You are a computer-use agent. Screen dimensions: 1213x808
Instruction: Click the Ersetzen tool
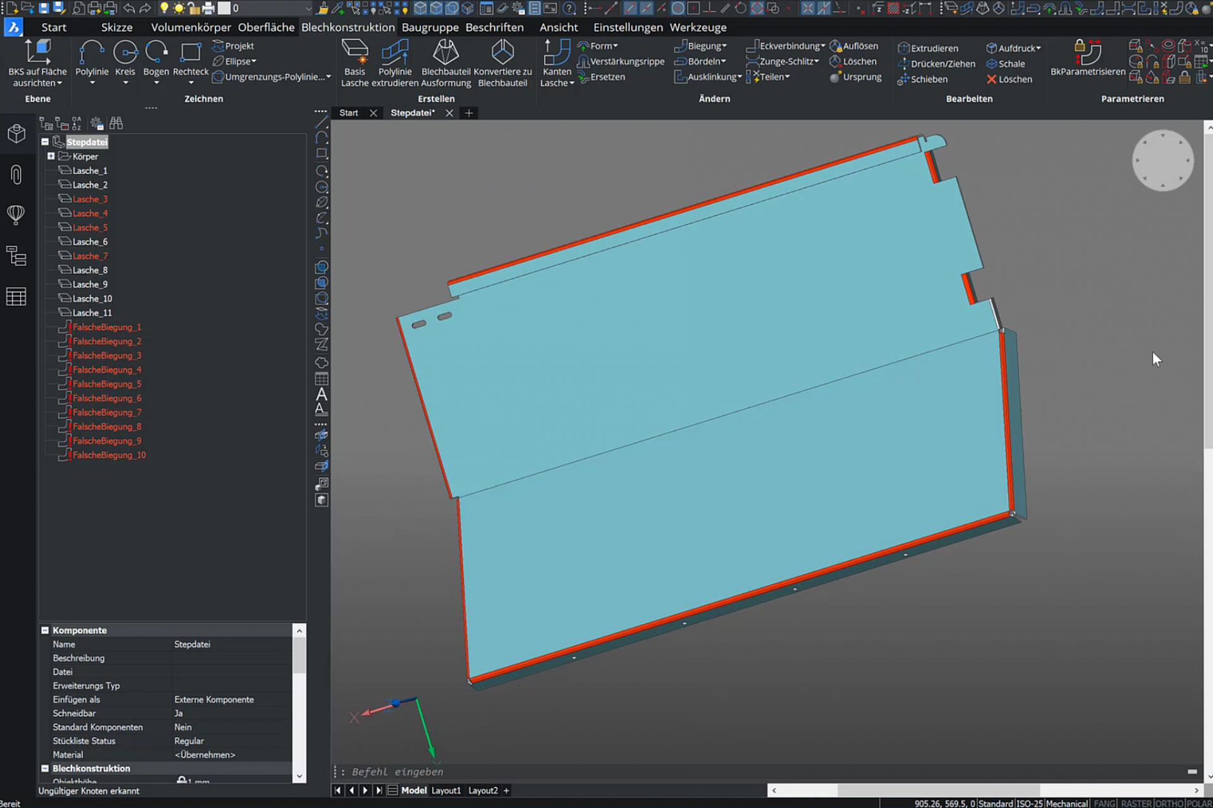click(x=601, y=77)
